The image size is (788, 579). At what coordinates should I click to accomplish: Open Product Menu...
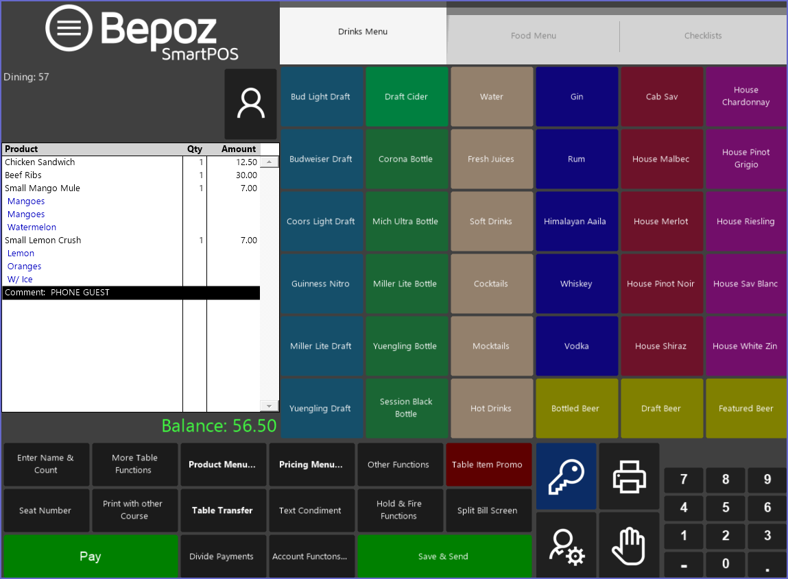pos(222,465)
